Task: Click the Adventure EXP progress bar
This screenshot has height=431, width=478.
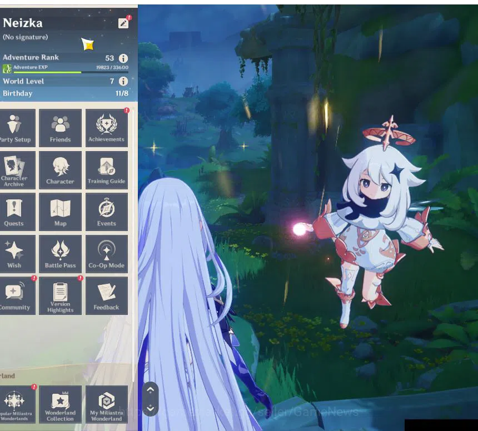Action: (x=71, y=73)
